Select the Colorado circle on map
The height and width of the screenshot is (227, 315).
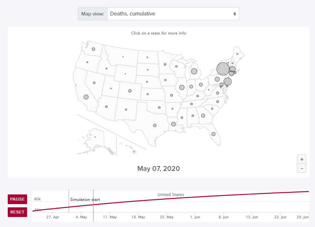[x=130, y=91]
